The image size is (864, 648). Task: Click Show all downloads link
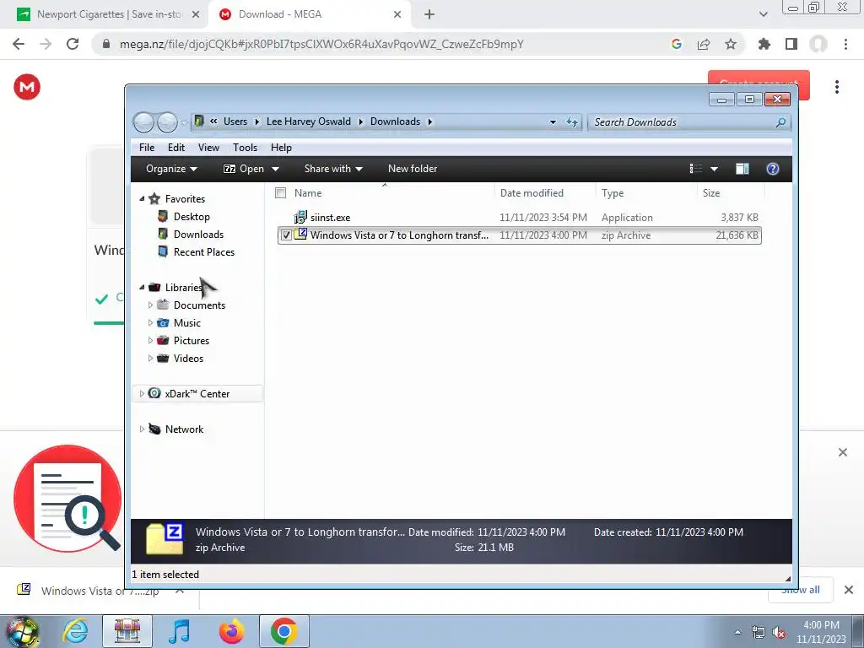pyautogui.click(x=801, y=590)
